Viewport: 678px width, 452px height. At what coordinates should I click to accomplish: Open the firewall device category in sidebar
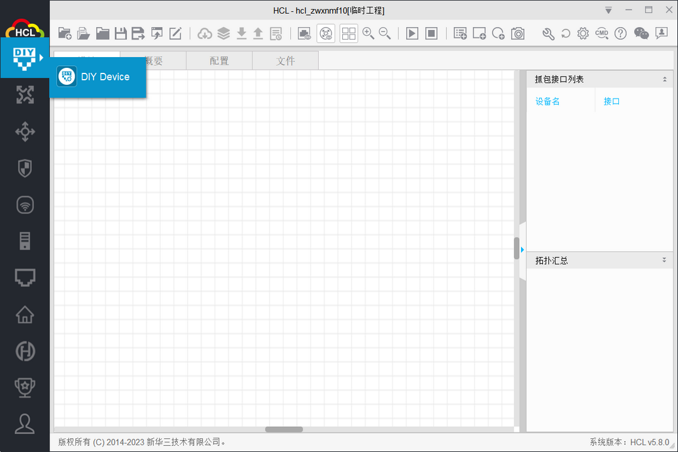24,168
